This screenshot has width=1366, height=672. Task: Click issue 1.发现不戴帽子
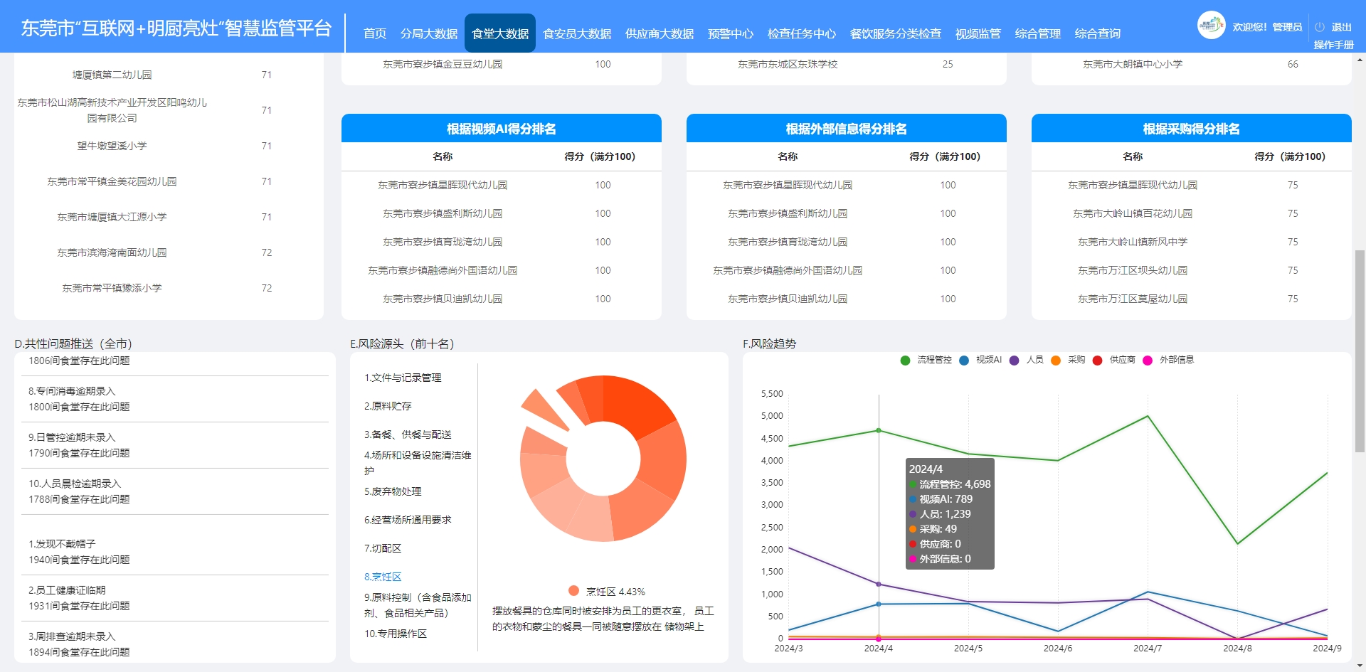[62, 544]
